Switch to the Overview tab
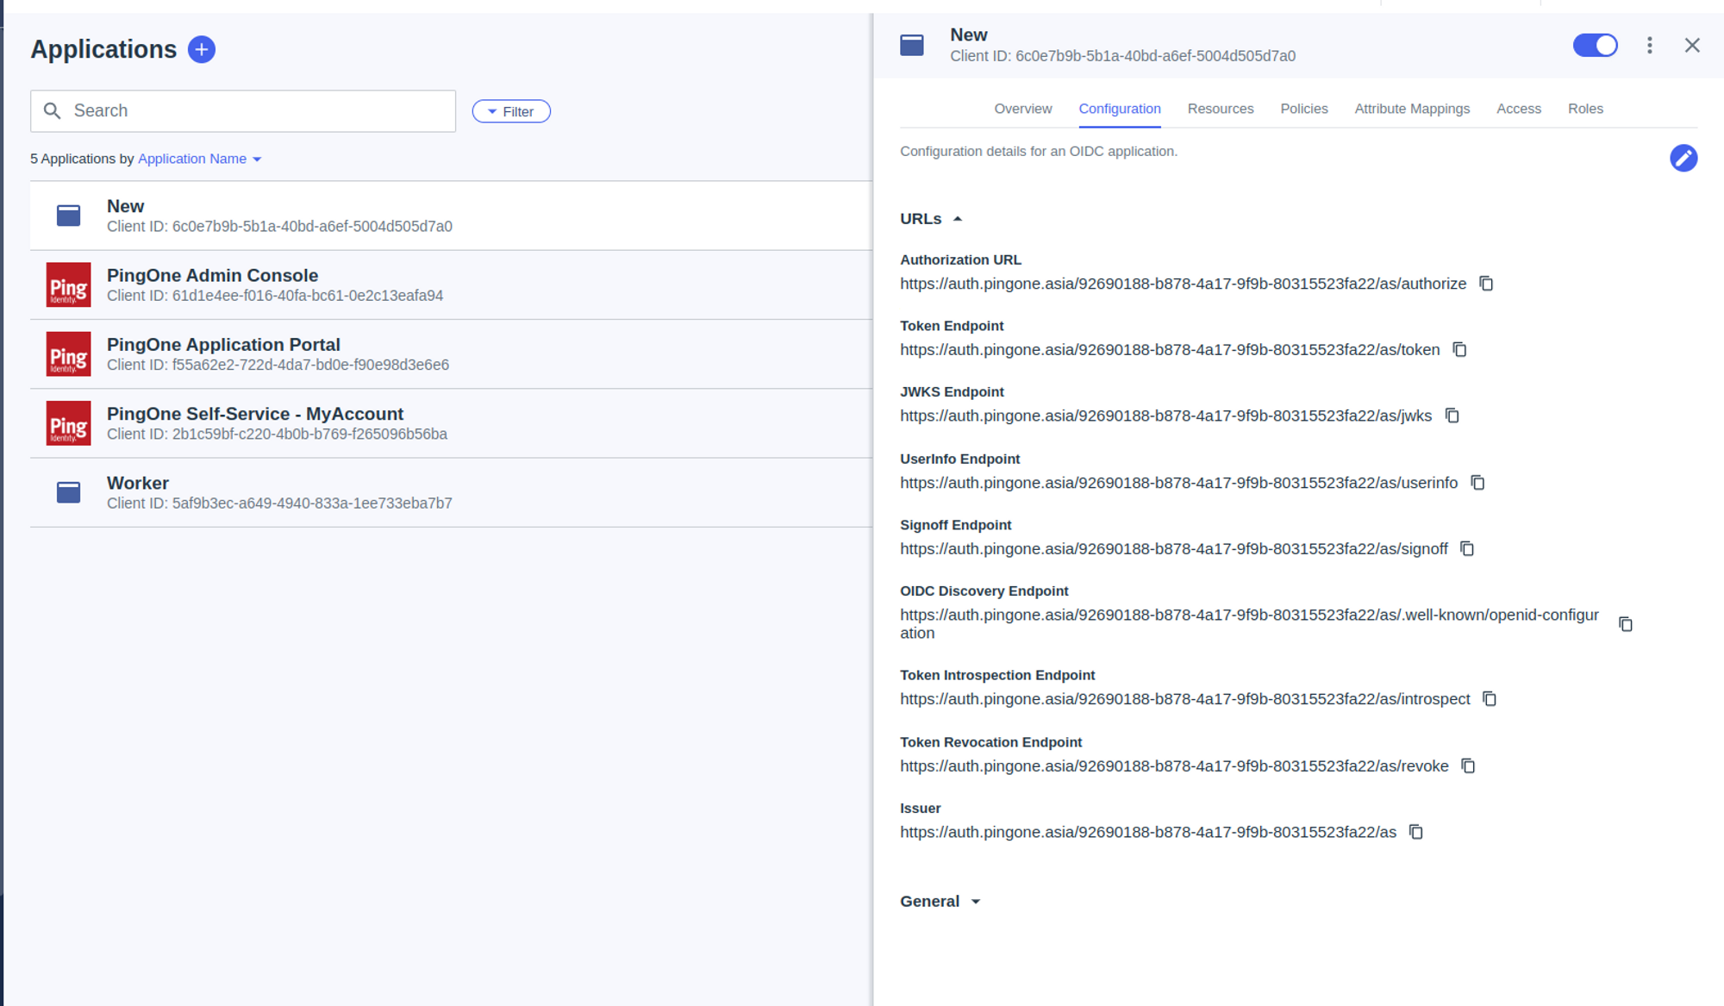 coord(1022,109)
